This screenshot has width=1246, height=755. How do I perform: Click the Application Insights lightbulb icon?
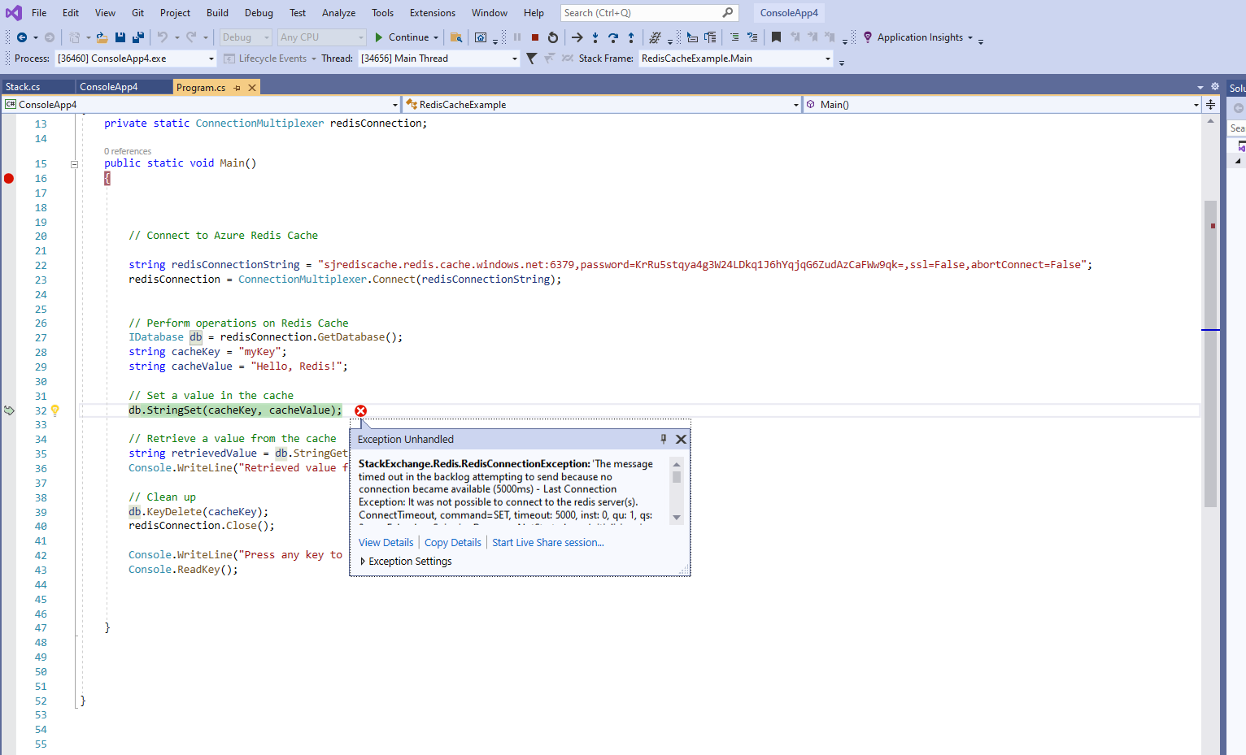(x=868, y=37)
